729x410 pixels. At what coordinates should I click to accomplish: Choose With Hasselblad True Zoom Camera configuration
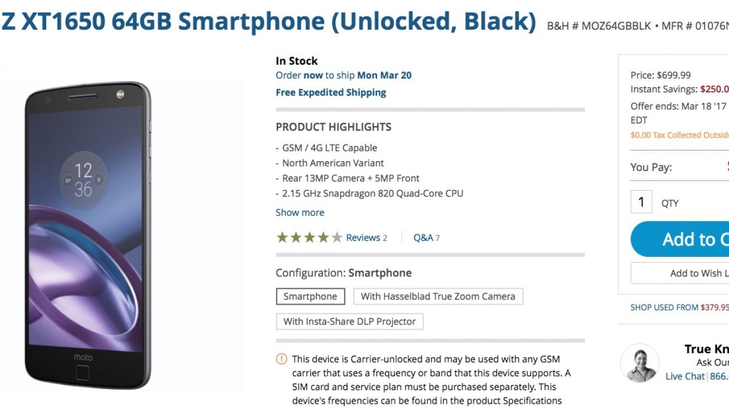(x=438, y=296)
